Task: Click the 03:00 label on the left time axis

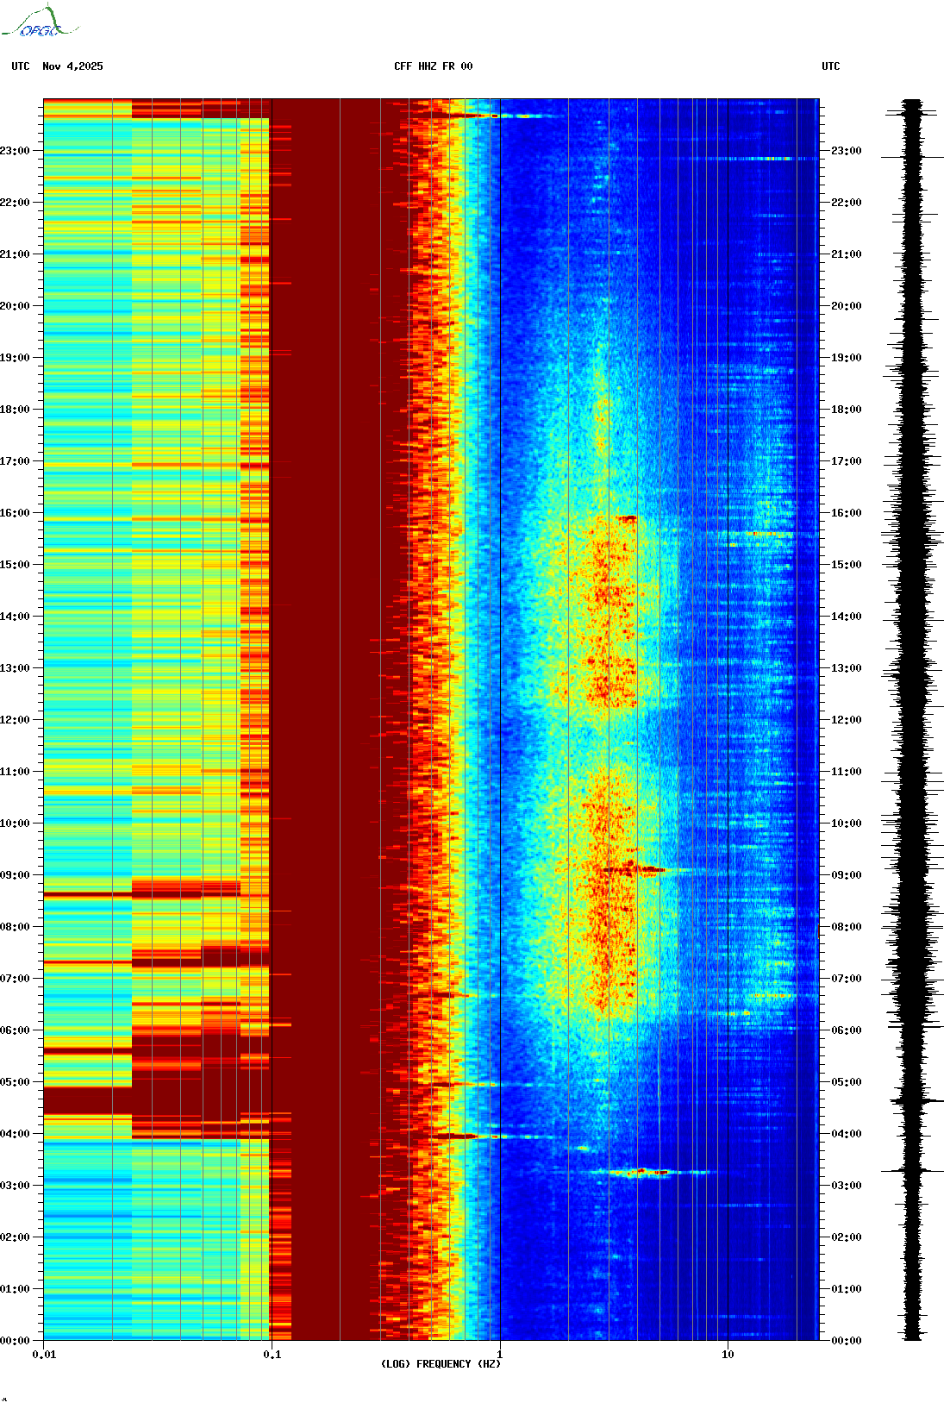Action: click(15, 1186)
